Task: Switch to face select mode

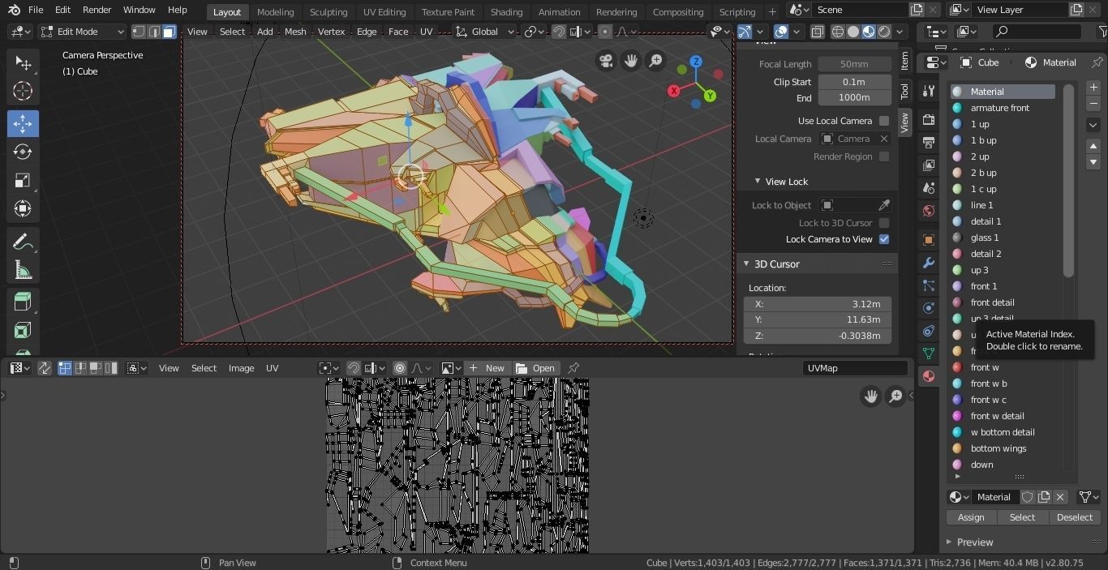Action: tap(169, 32)
